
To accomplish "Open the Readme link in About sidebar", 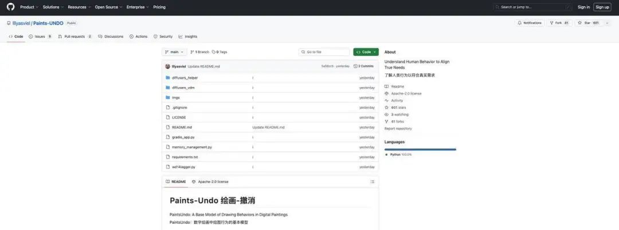I will pyautogui.click(x=394, y=86).
